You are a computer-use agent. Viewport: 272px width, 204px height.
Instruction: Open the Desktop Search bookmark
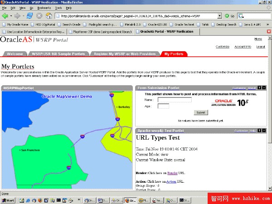pos(224,24)
